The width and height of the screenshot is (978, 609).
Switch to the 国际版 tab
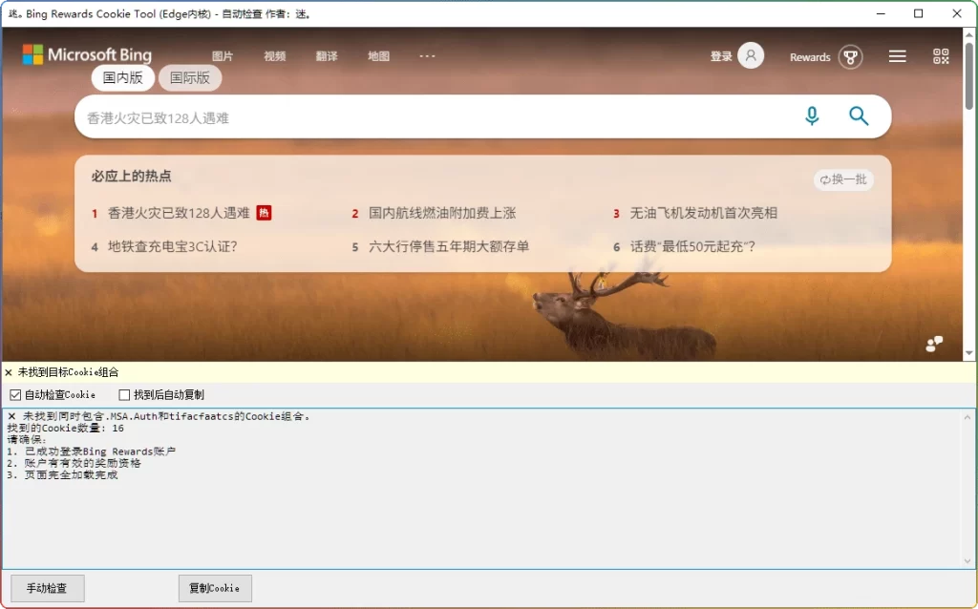(x=189, y=78)
